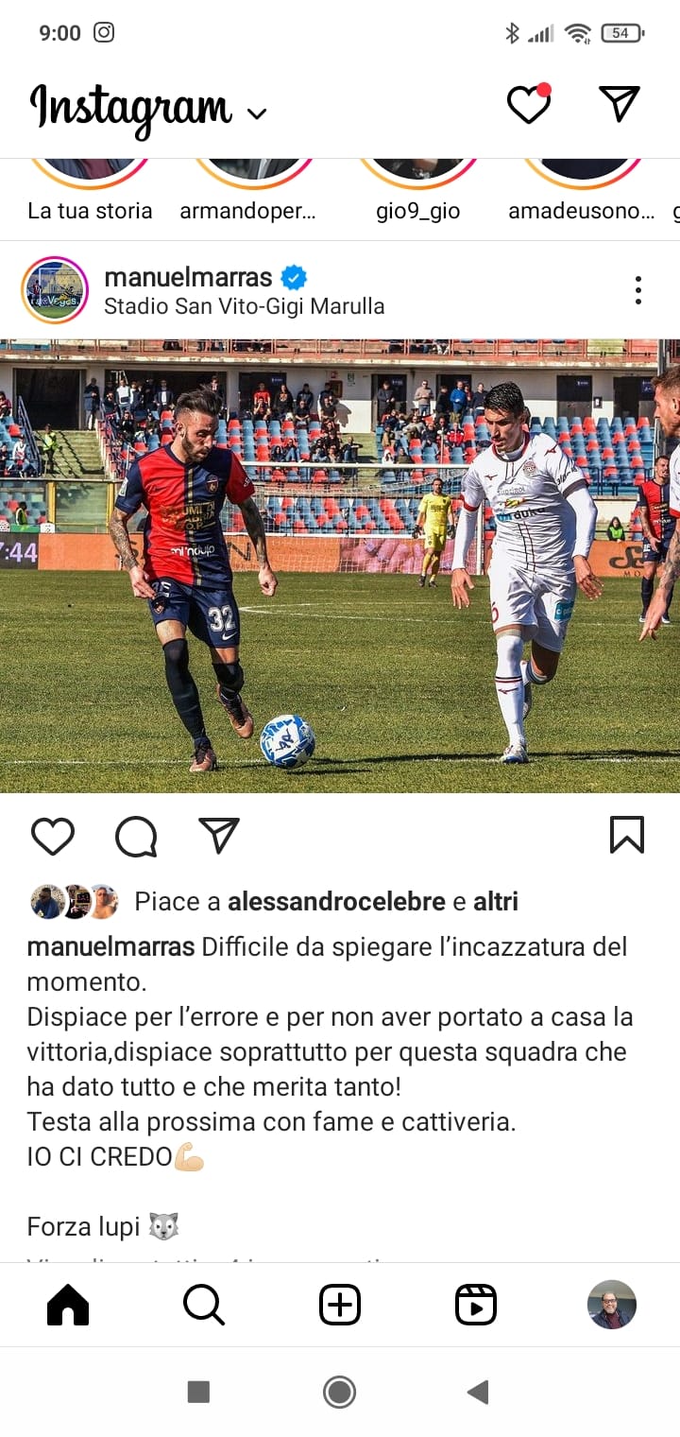Open the Search tab
This screenshot has width=680, height=1437.
(204, 1306)
